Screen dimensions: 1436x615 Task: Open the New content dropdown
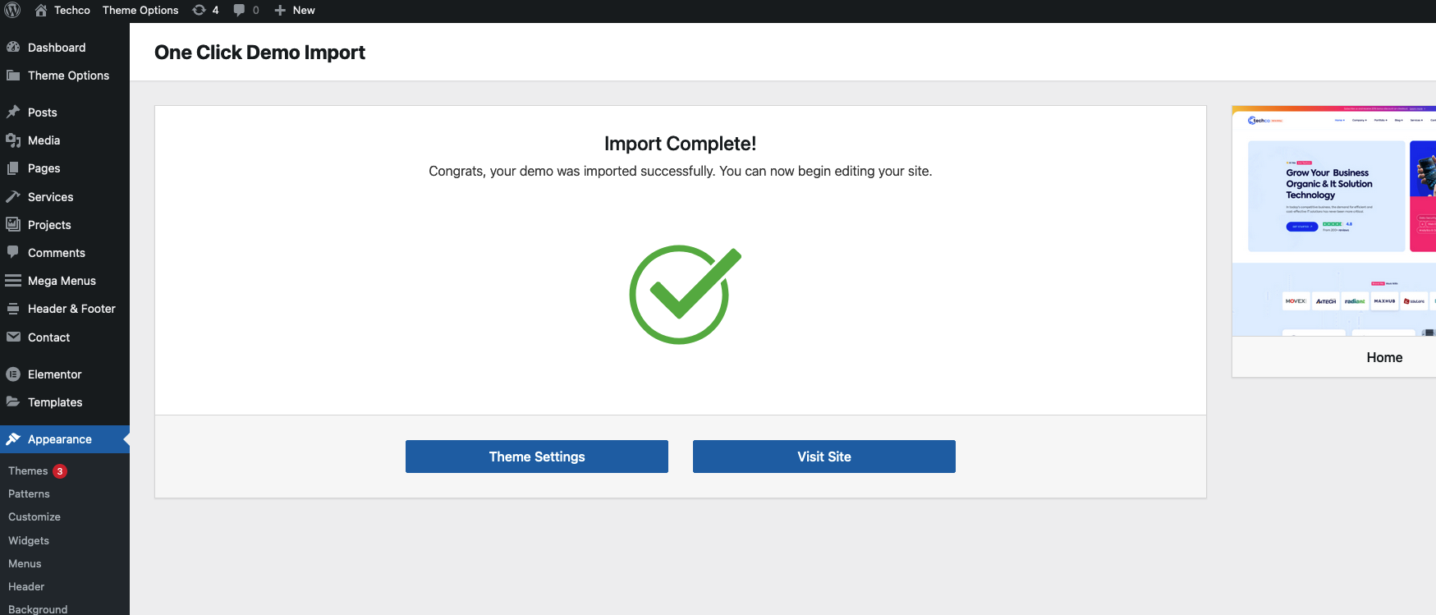coord(295,10)
